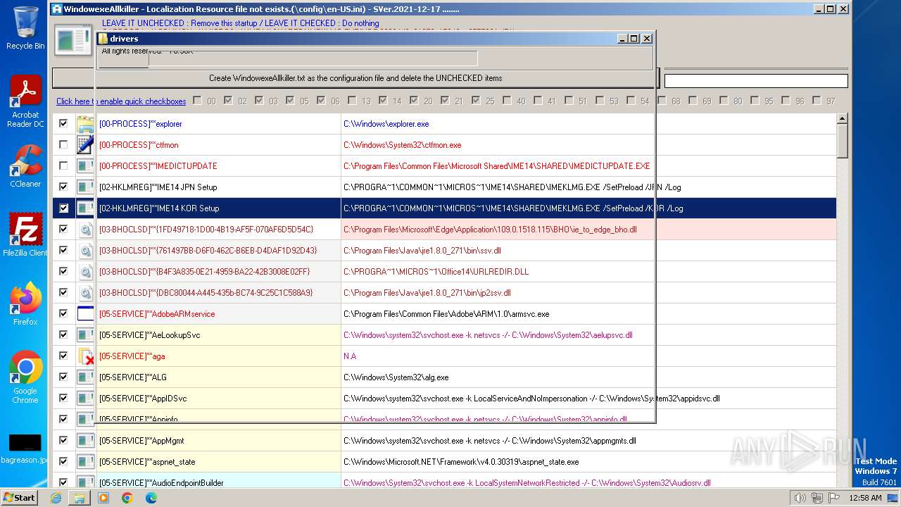Click Create WindowexeAllkiller.txt configuration button

(355, 78)
